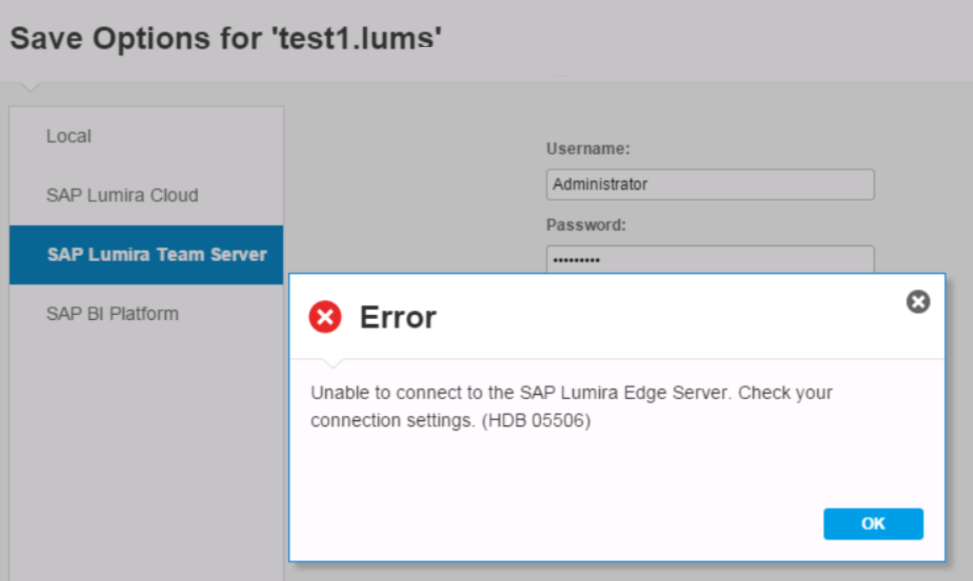Confirm the error with the OK button
Viewport: 973px width, 581px height.
tap(873, 524)
